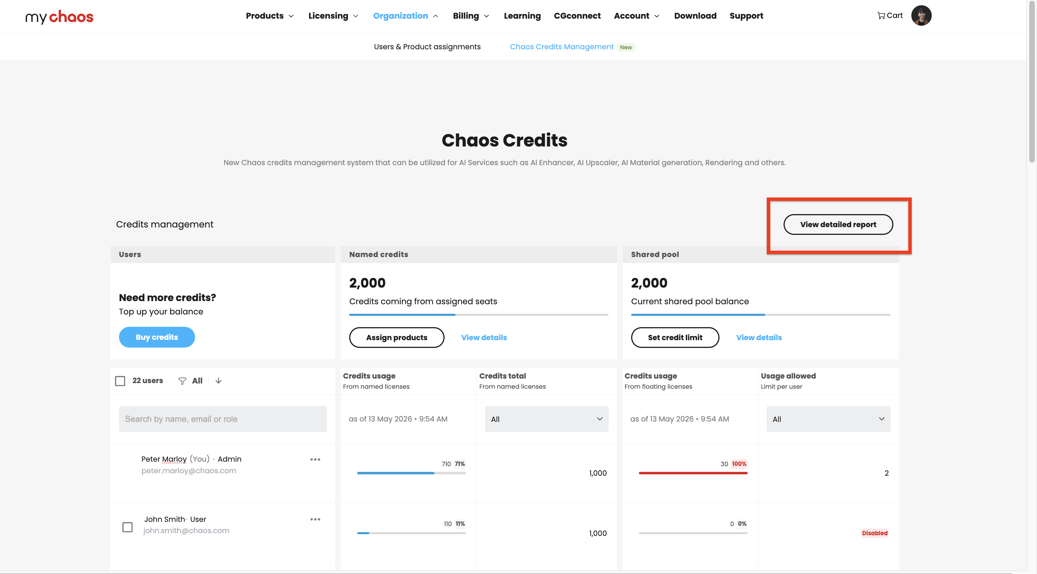Screen dimensions: 1037x574
Task: Toggle the sort arrow in users header
Action: [x=219, y=381]
